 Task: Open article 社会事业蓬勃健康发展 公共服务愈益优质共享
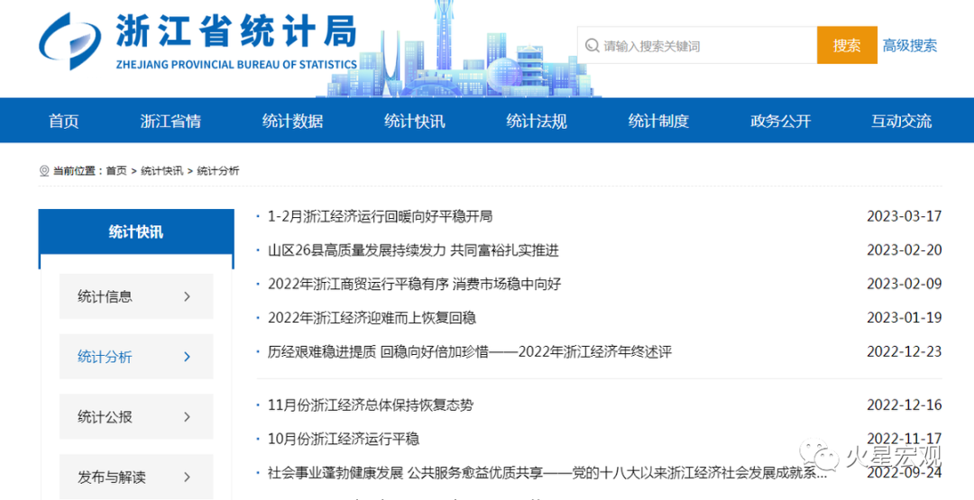[x=547, y=473]
